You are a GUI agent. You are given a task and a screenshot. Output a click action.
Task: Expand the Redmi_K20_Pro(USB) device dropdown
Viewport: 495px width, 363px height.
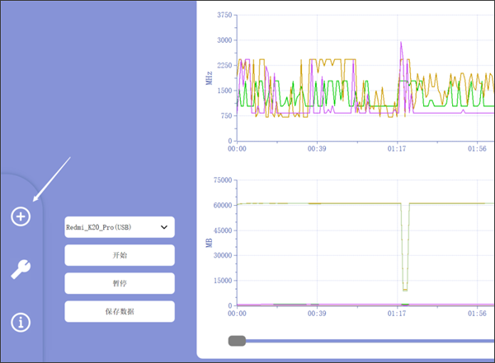[111, 226]
